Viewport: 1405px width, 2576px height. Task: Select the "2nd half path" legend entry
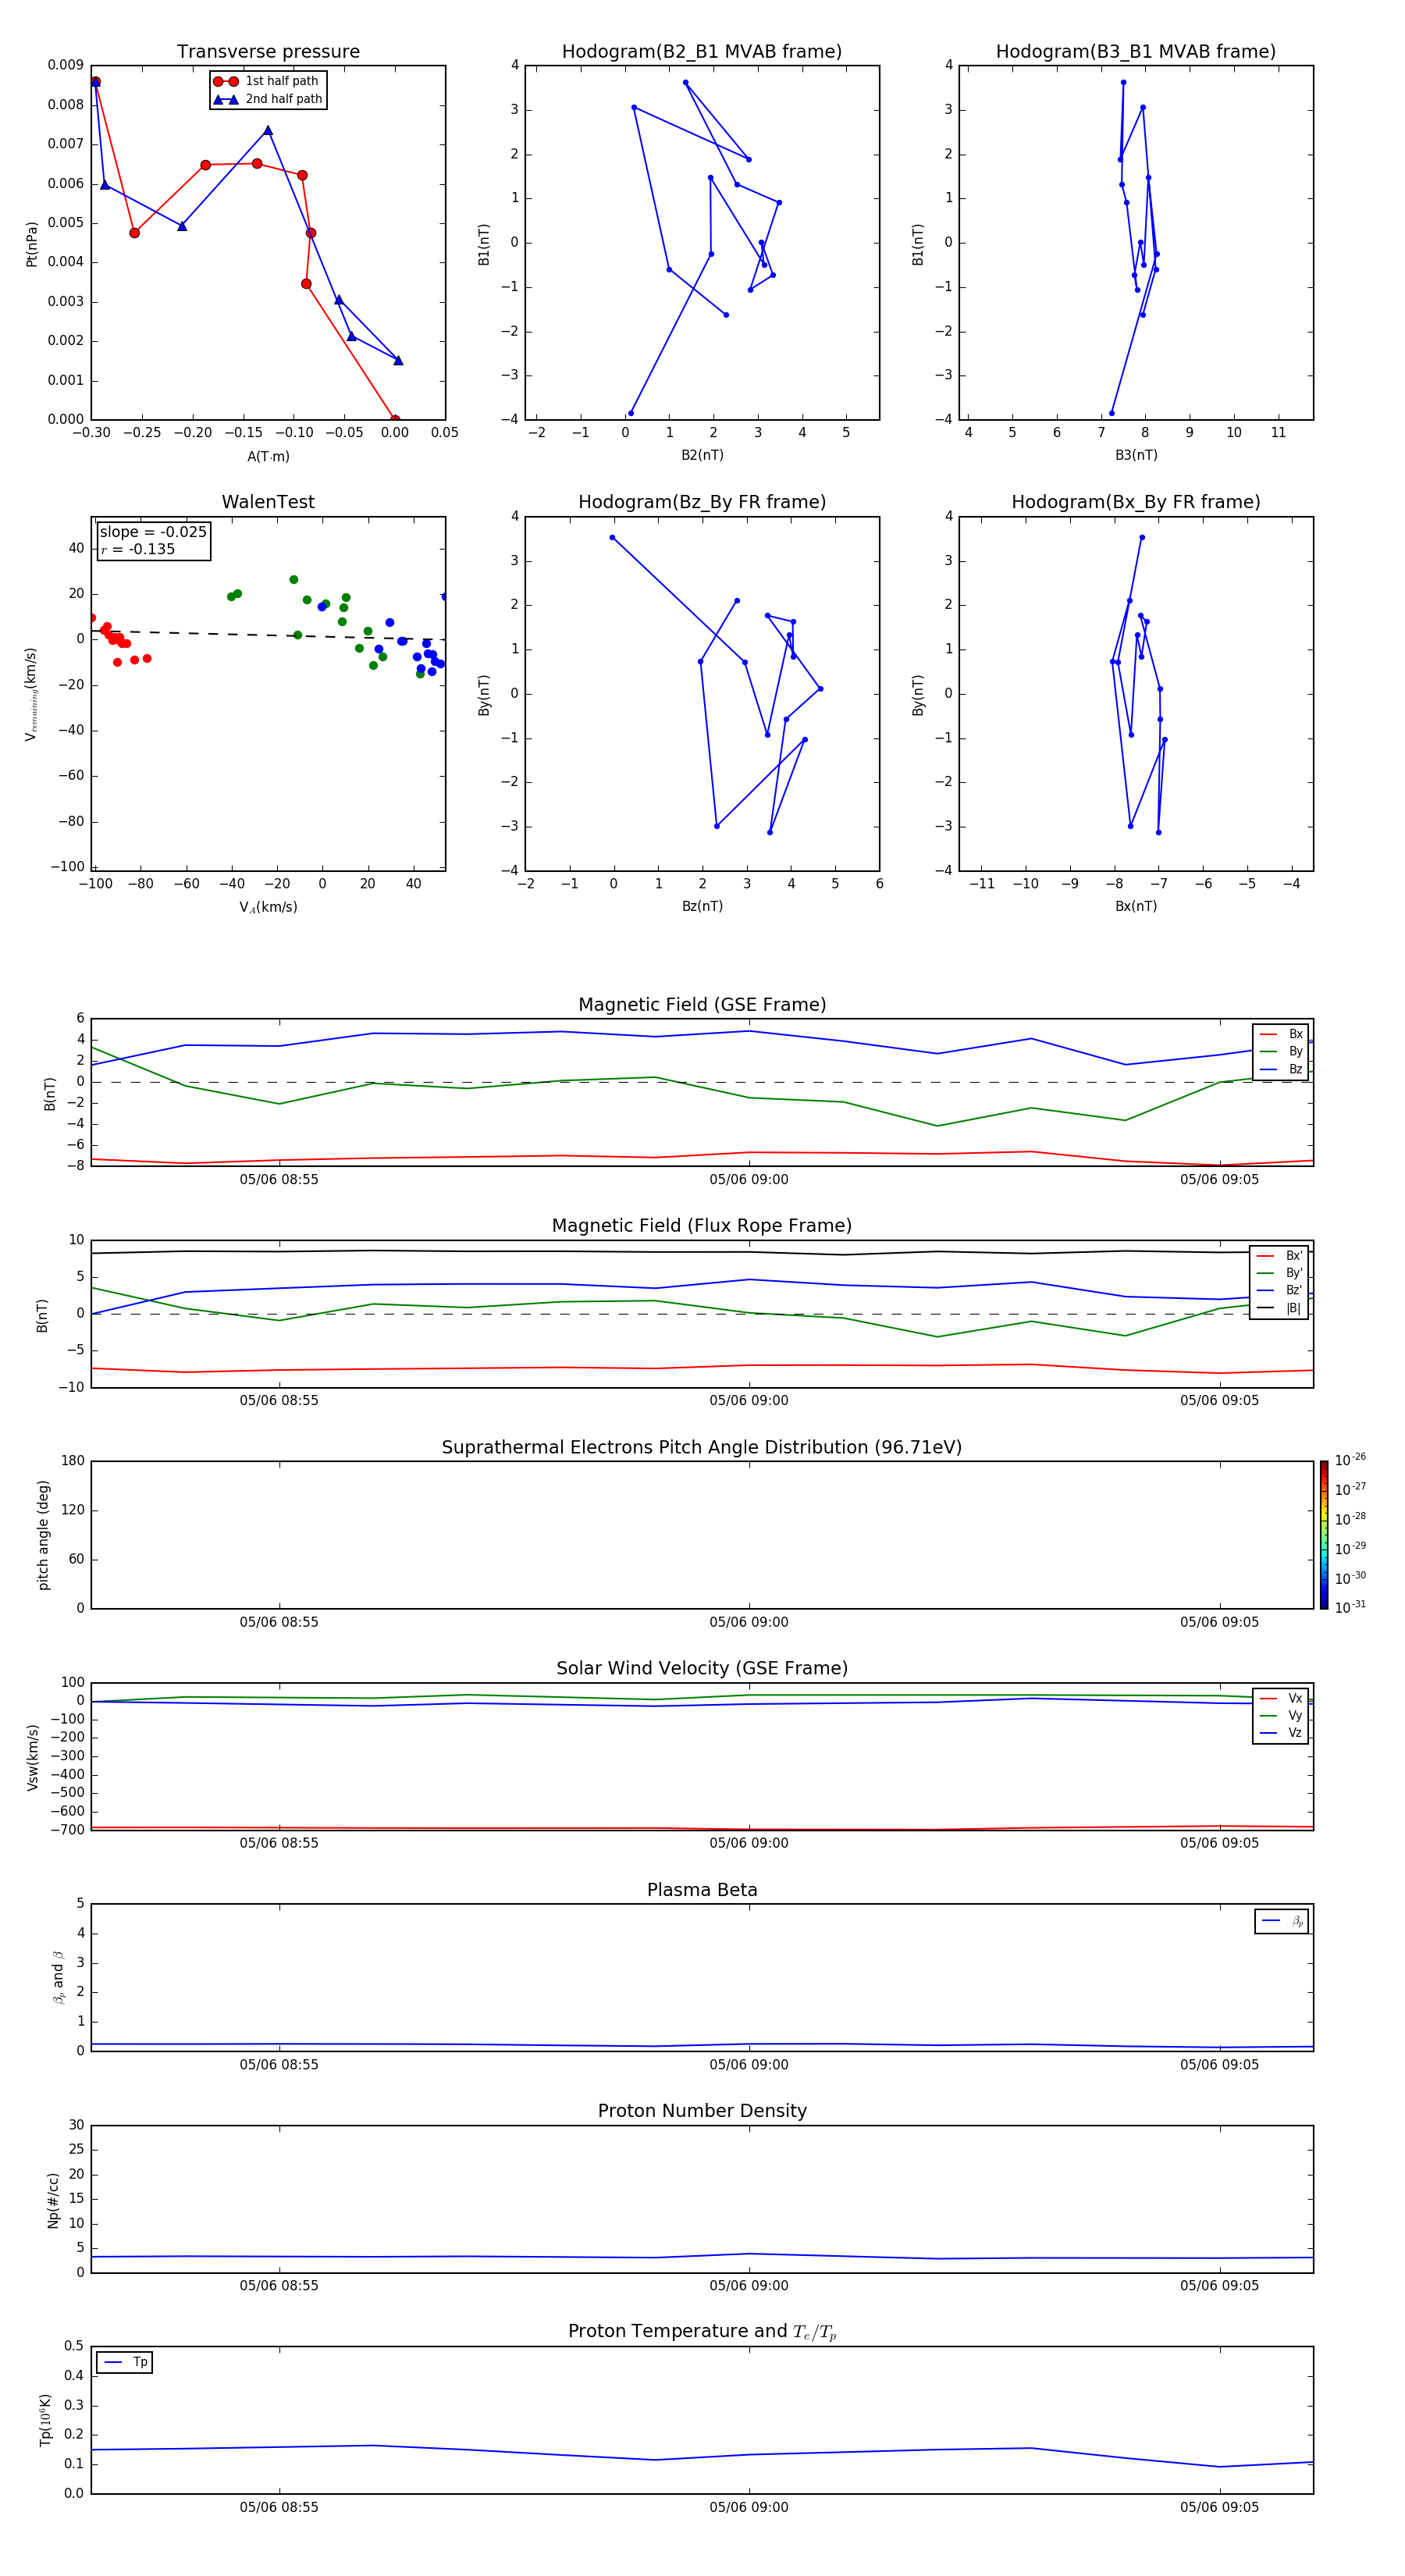[267, 99]
